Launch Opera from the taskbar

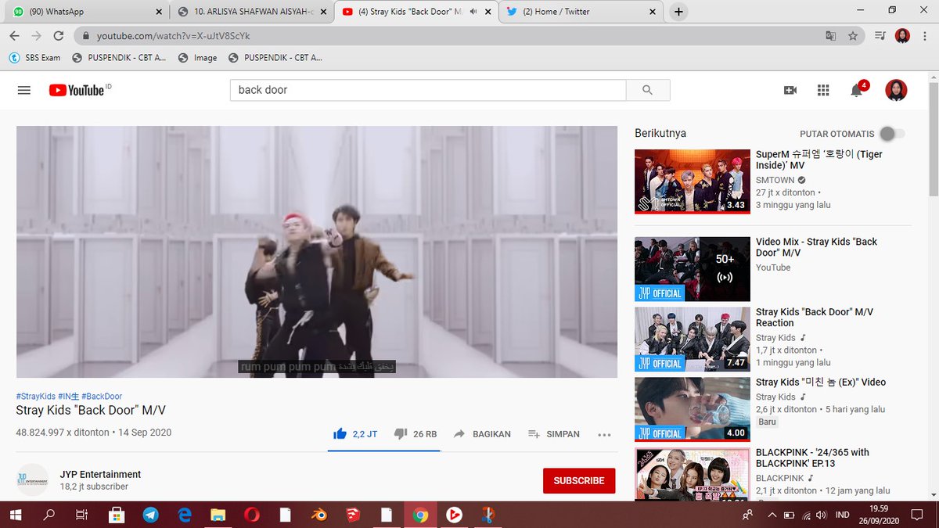click(x=252, y=515)
